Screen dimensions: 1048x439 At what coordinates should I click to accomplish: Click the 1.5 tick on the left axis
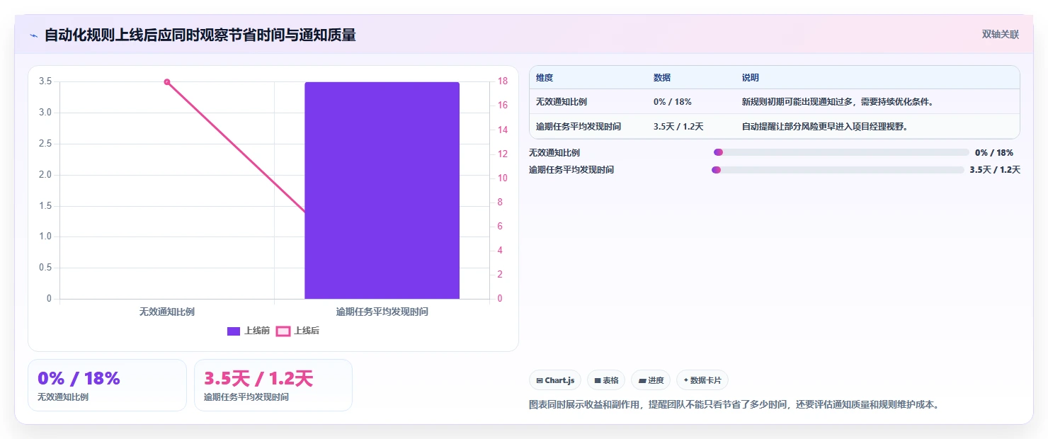point(45,205)
